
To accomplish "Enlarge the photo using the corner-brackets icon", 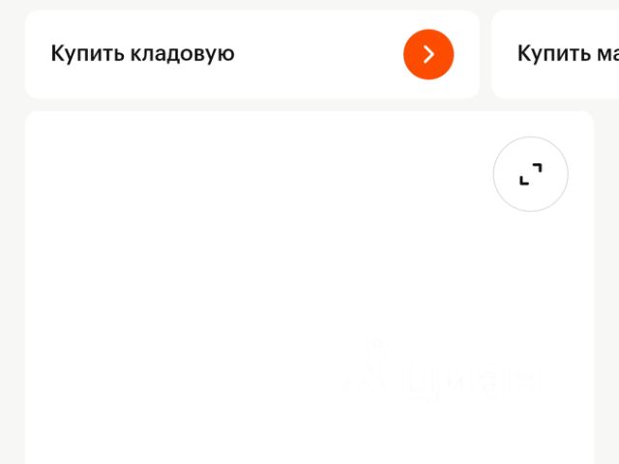I will (530, 174).
